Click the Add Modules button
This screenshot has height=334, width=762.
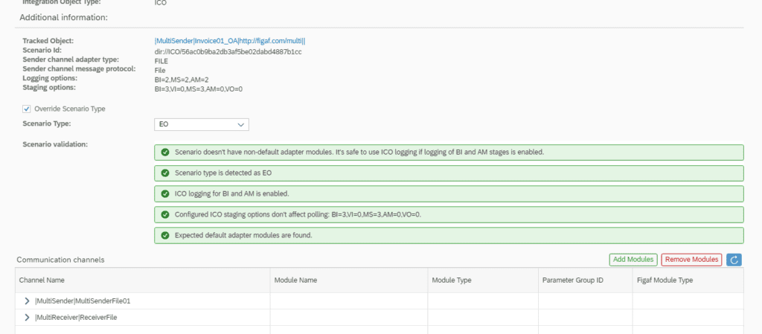(x=633, y=260)
